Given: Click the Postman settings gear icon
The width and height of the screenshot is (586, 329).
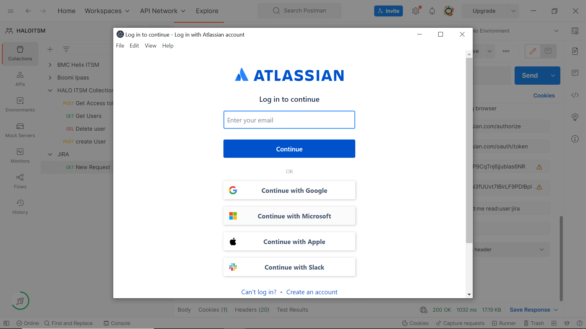Looking at the screenshot, I should coord(416,11).
